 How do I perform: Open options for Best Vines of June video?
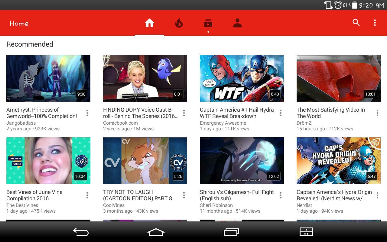87,195
